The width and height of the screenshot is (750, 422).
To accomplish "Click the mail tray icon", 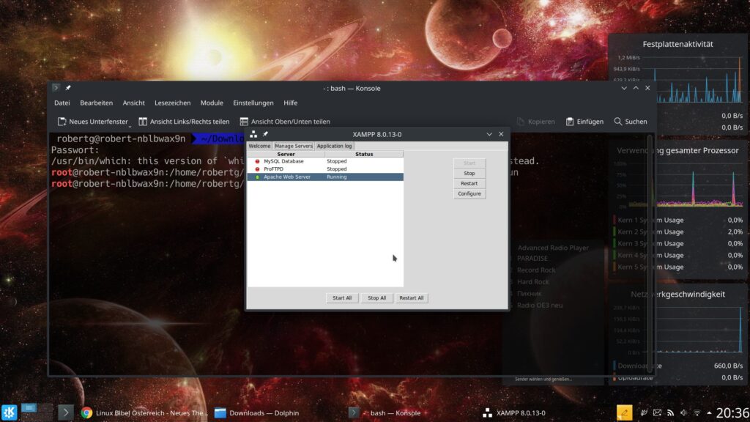I will 657,412.
